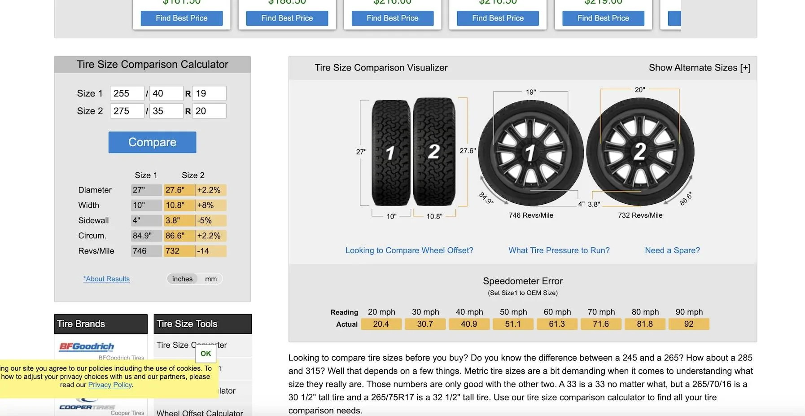The width and height of the screenshot is (805, 416).
Task: Open the About Results link
Action: pyautogui.click(x=106, y=279)
